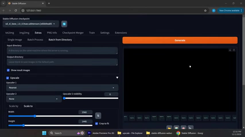Uncheck Show result images checkbox
Image resolution: width=245 pixels, height=137 pixels.
click(8, 70)
